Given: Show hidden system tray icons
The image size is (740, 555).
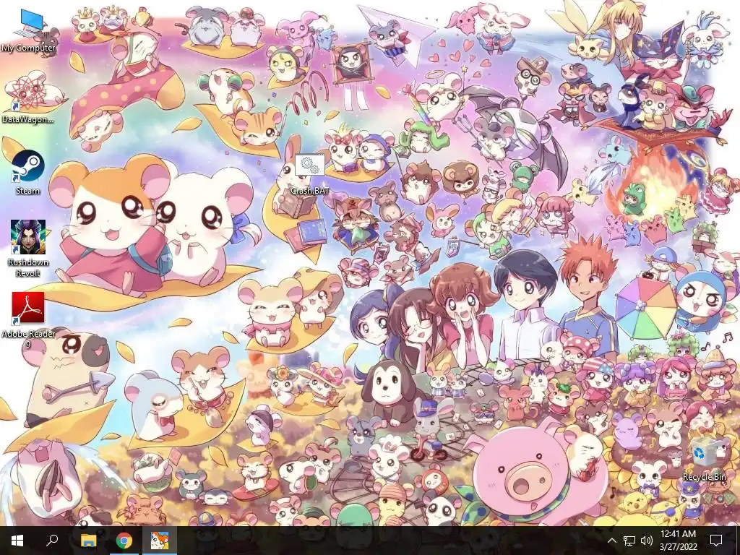Looking at the screenshot, I should click(611, 541).
